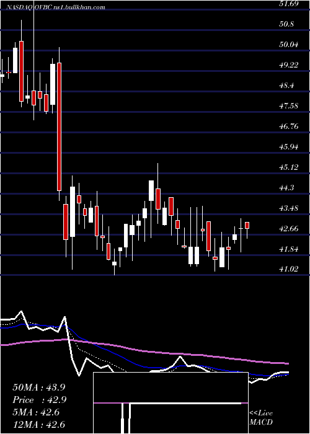Click the 42.66 price axis label
Viewport: 310px width, 434px height.
[x=289, y=229]
